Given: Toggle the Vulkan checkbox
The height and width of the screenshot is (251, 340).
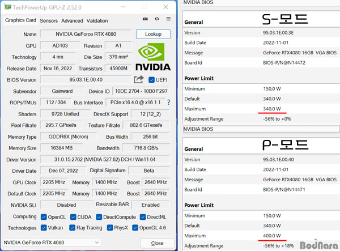Looking at the screenshot, I should [x=44, y=228].
